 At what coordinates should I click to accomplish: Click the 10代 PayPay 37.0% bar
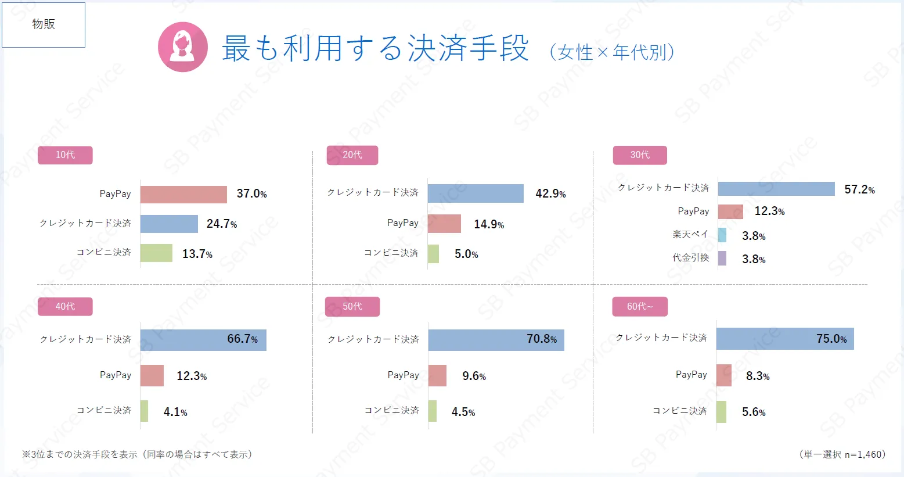click(x=183, y=195)
